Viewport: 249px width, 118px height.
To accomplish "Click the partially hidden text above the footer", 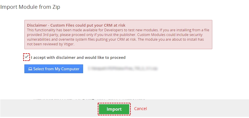I will pos(88,99).
